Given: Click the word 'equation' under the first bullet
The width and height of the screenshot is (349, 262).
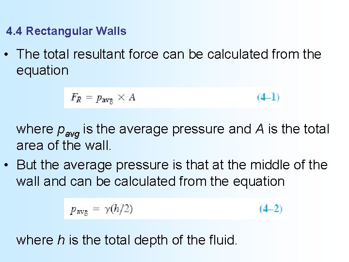Looking at the screenshot, I should pos(42,70).
